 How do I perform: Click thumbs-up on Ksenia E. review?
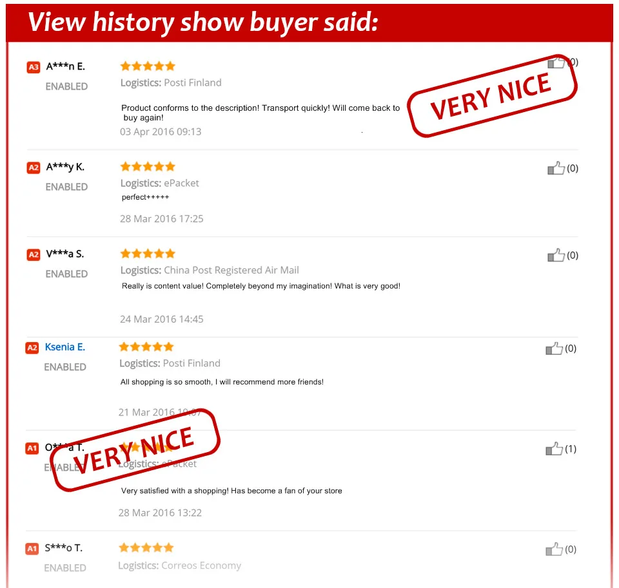555,348
